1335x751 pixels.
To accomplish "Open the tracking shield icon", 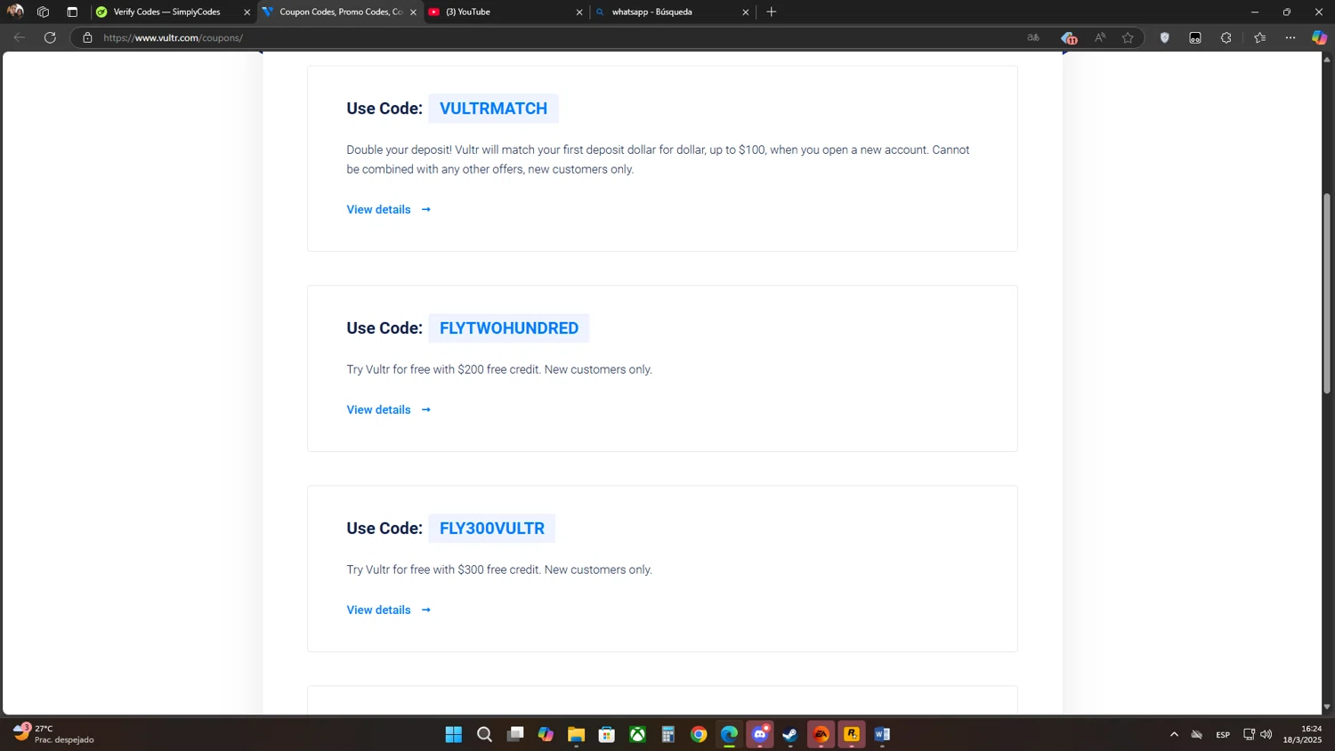I will click(x=1164, y=37).
